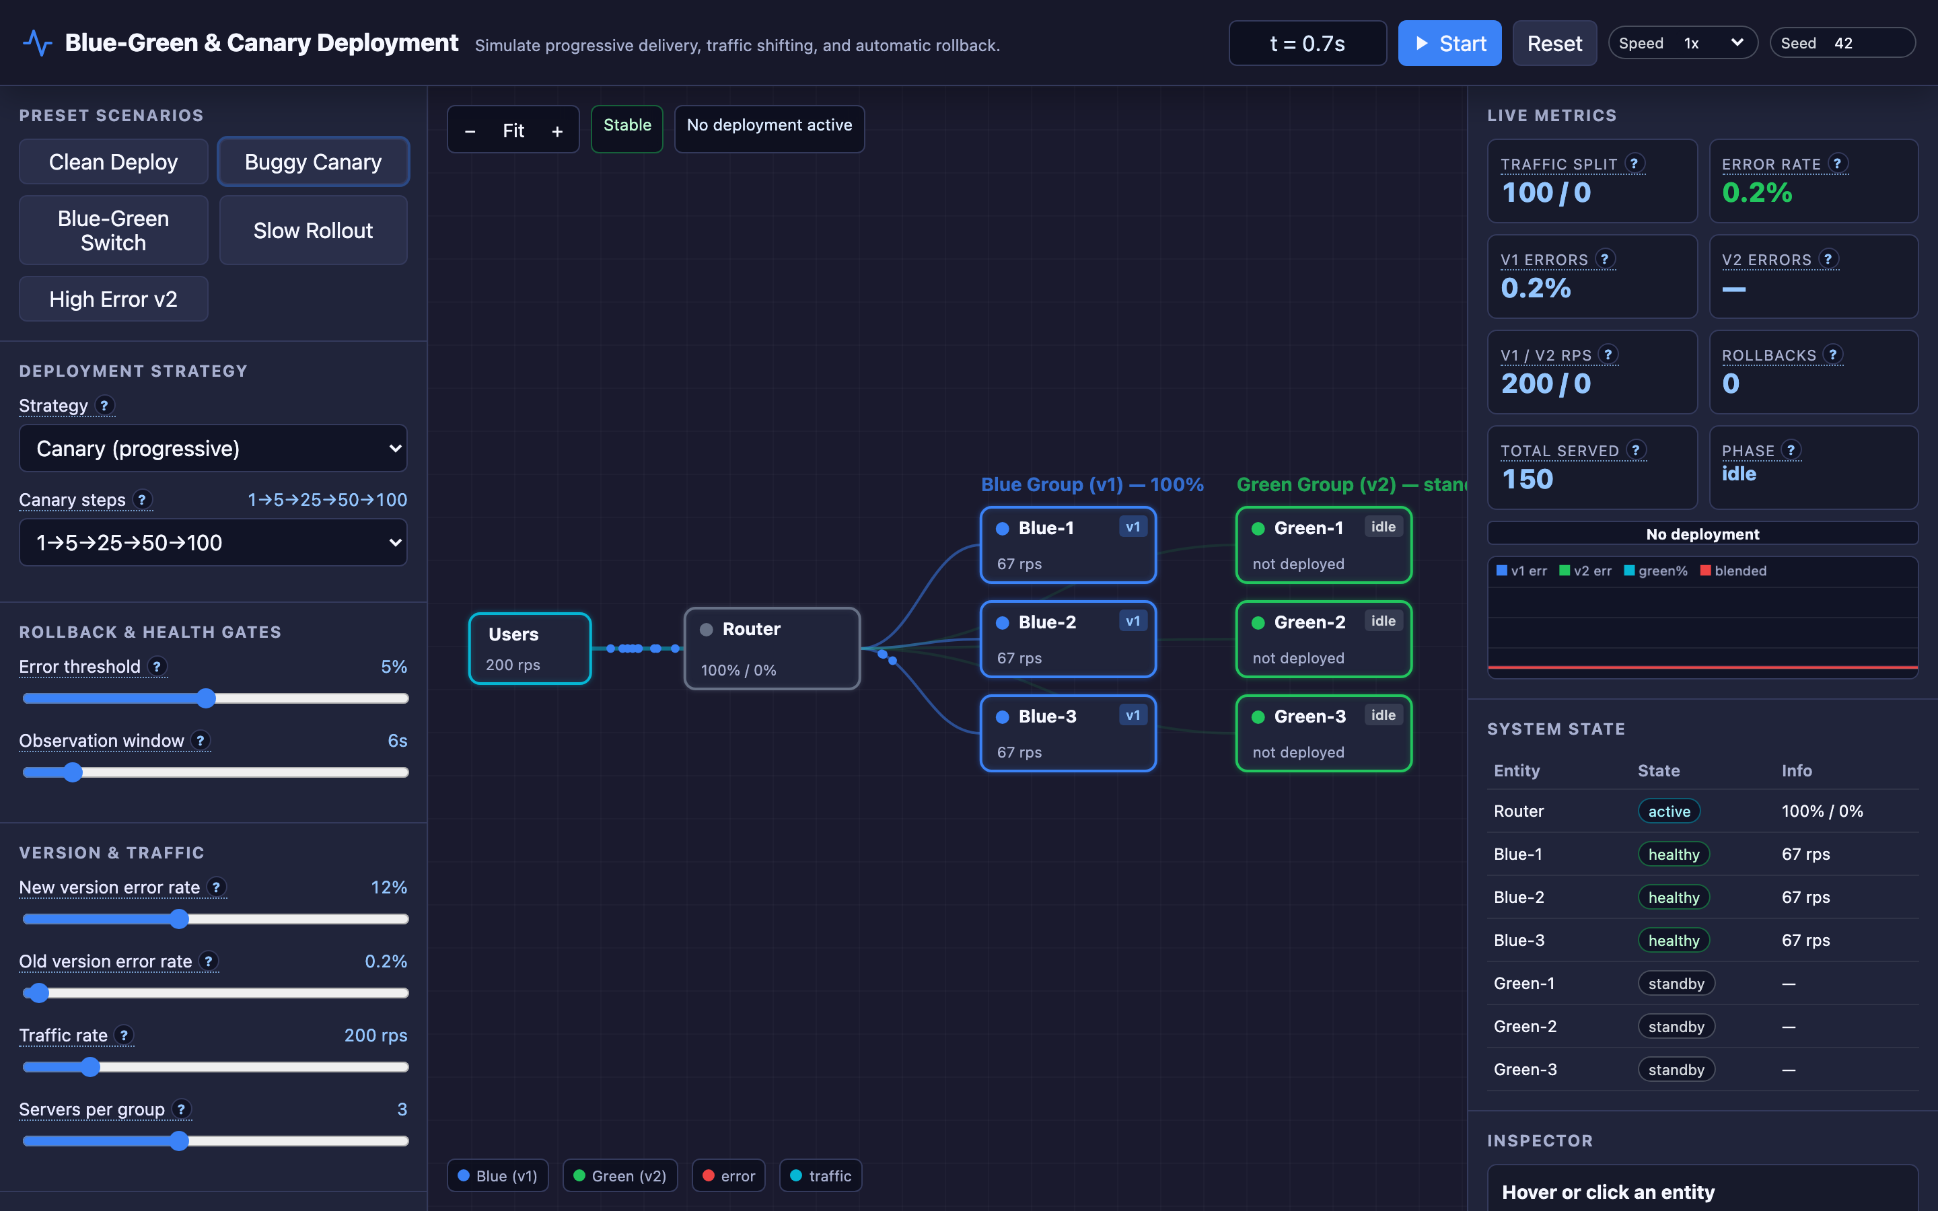The height and width of the screenshot is (1211, 1938).
Task: Click the New version error rate slider
Action: coord(216,918)
